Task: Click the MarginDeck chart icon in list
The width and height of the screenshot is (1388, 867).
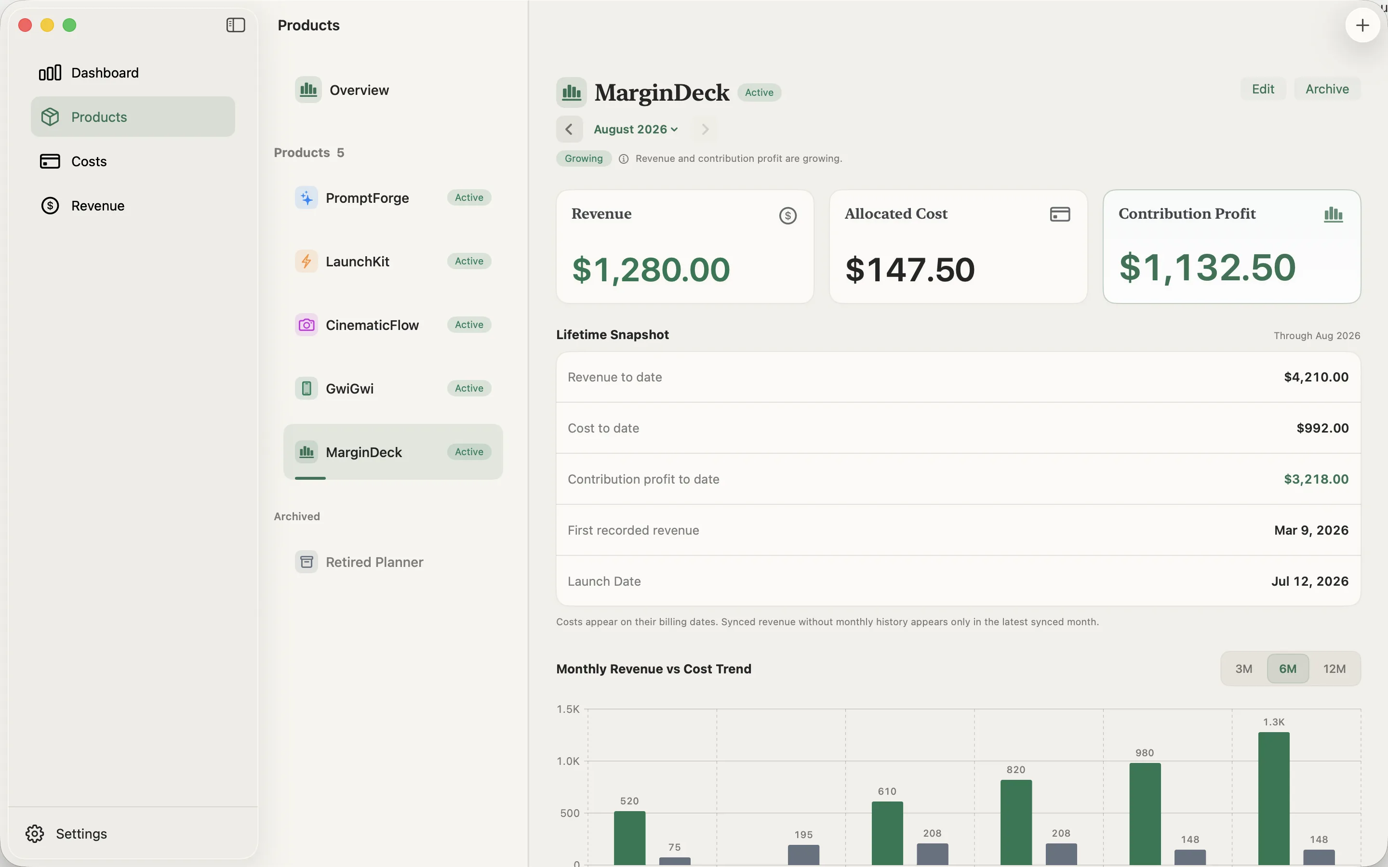Action: pos(307,452)
